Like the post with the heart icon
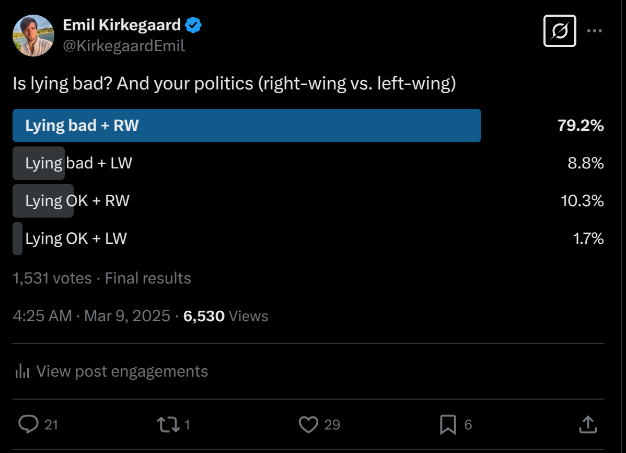Viewport: 626px width, 453px height. [308, 425]
